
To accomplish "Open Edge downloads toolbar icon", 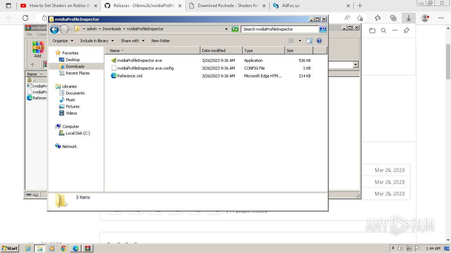I will pyautogui.click(x=409, y=18).
